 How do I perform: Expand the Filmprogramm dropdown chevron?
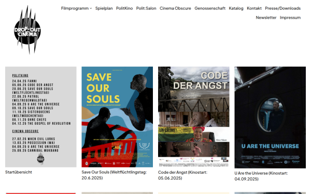[x=91, y=8]
